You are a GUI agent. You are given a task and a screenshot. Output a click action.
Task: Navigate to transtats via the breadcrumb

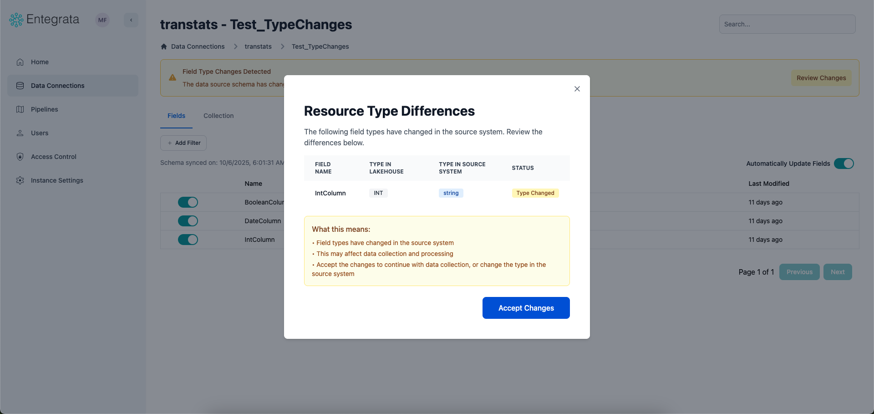click(x=258, y=46)
